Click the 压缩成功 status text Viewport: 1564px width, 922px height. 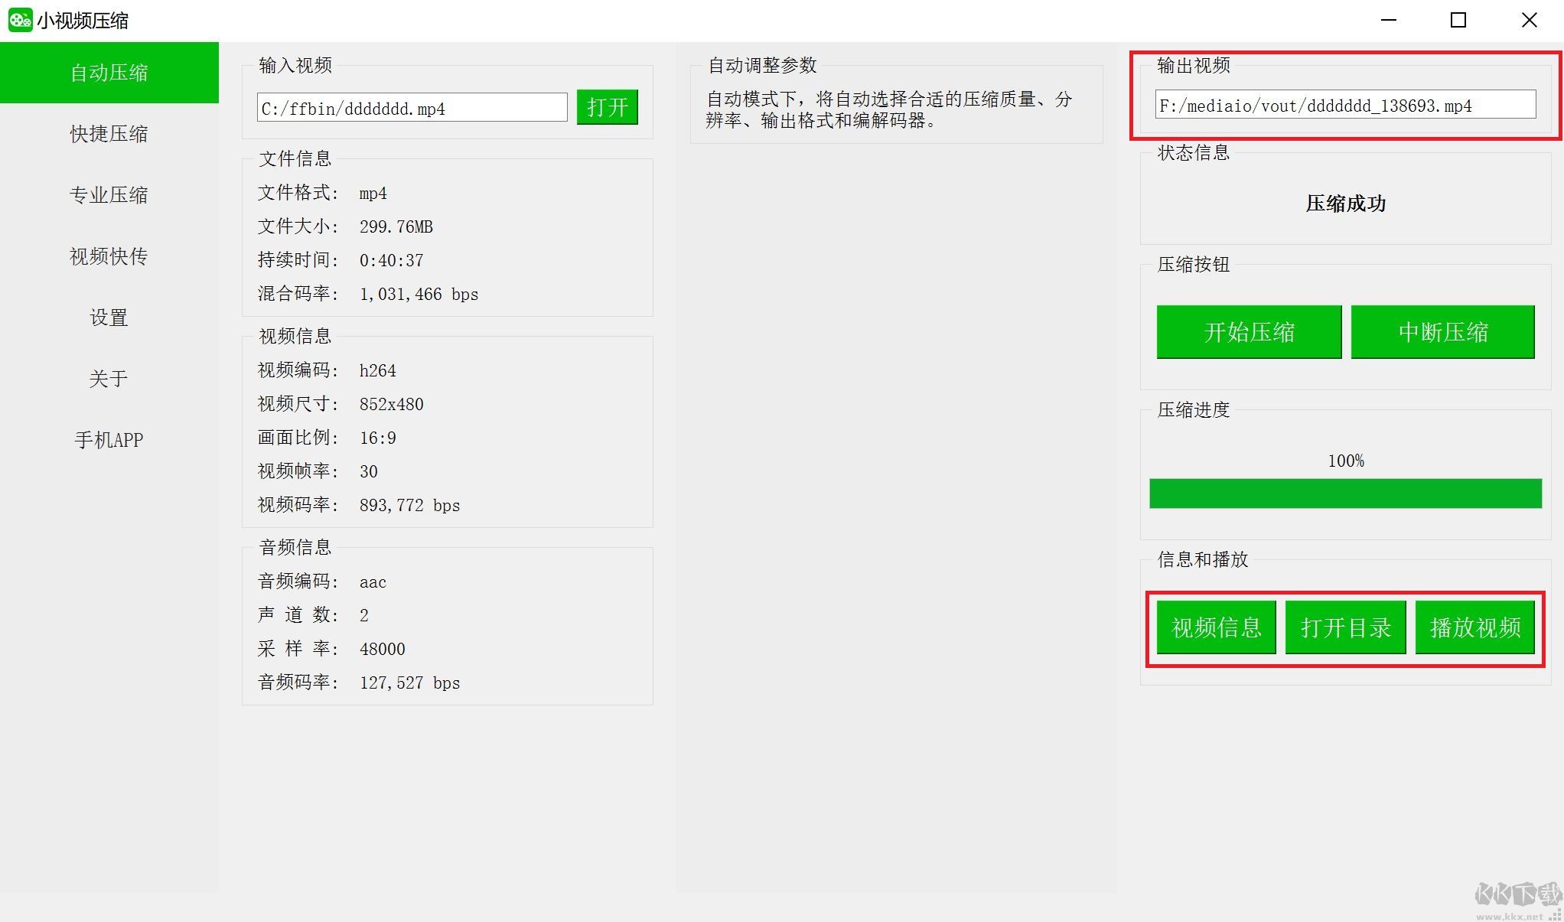pos(1345,204)
